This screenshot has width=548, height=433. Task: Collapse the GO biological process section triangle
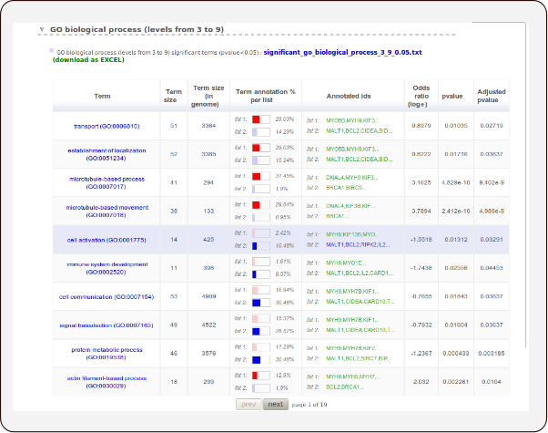click(x=43, y=30)
